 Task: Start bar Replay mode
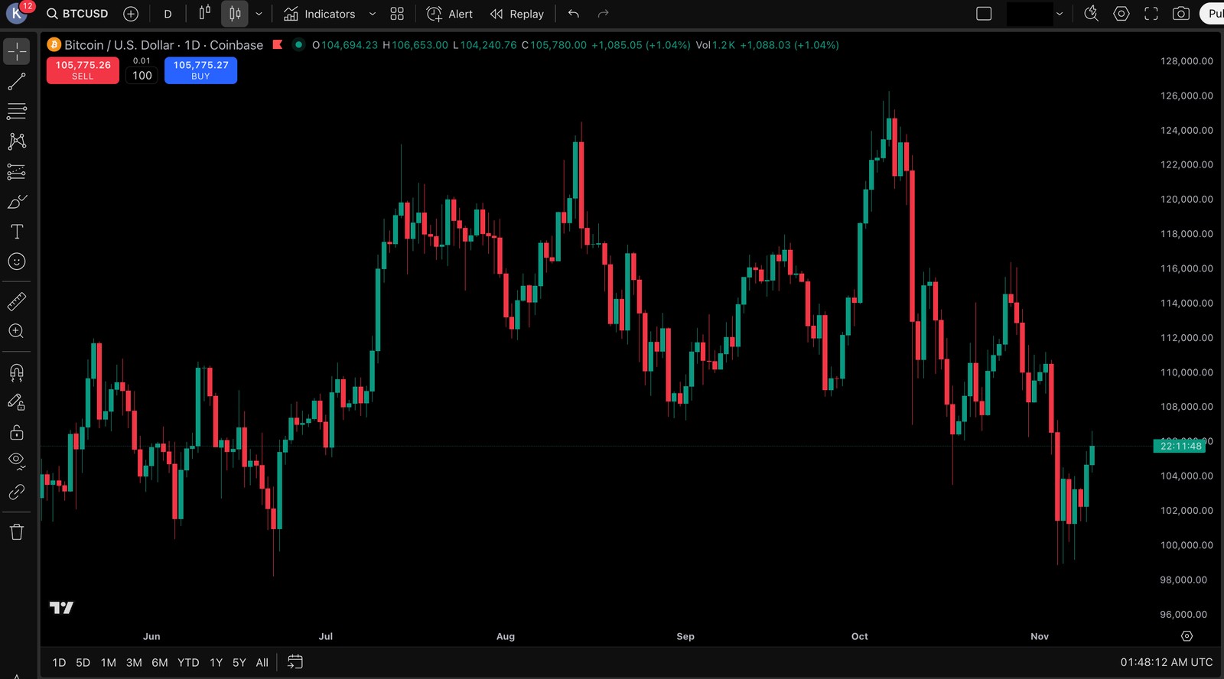coord(517,14)
